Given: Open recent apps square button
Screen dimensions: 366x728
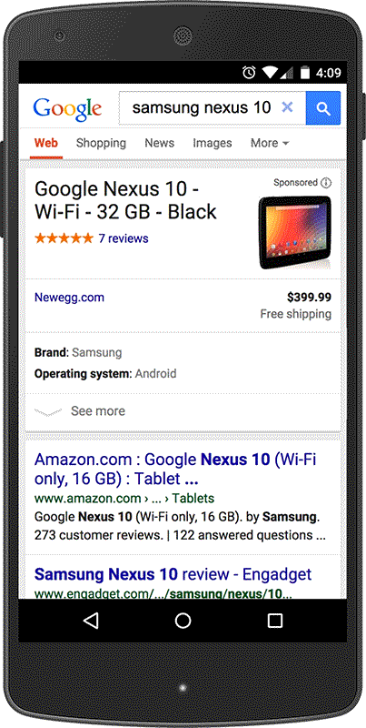Looking at the screenshot, I should [275, 621].
